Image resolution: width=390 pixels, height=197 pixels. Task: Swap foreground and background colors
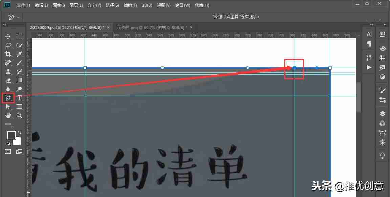(19, 133)
